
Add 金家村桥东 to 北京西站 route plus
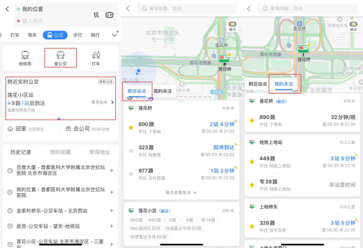click(111, 211)
